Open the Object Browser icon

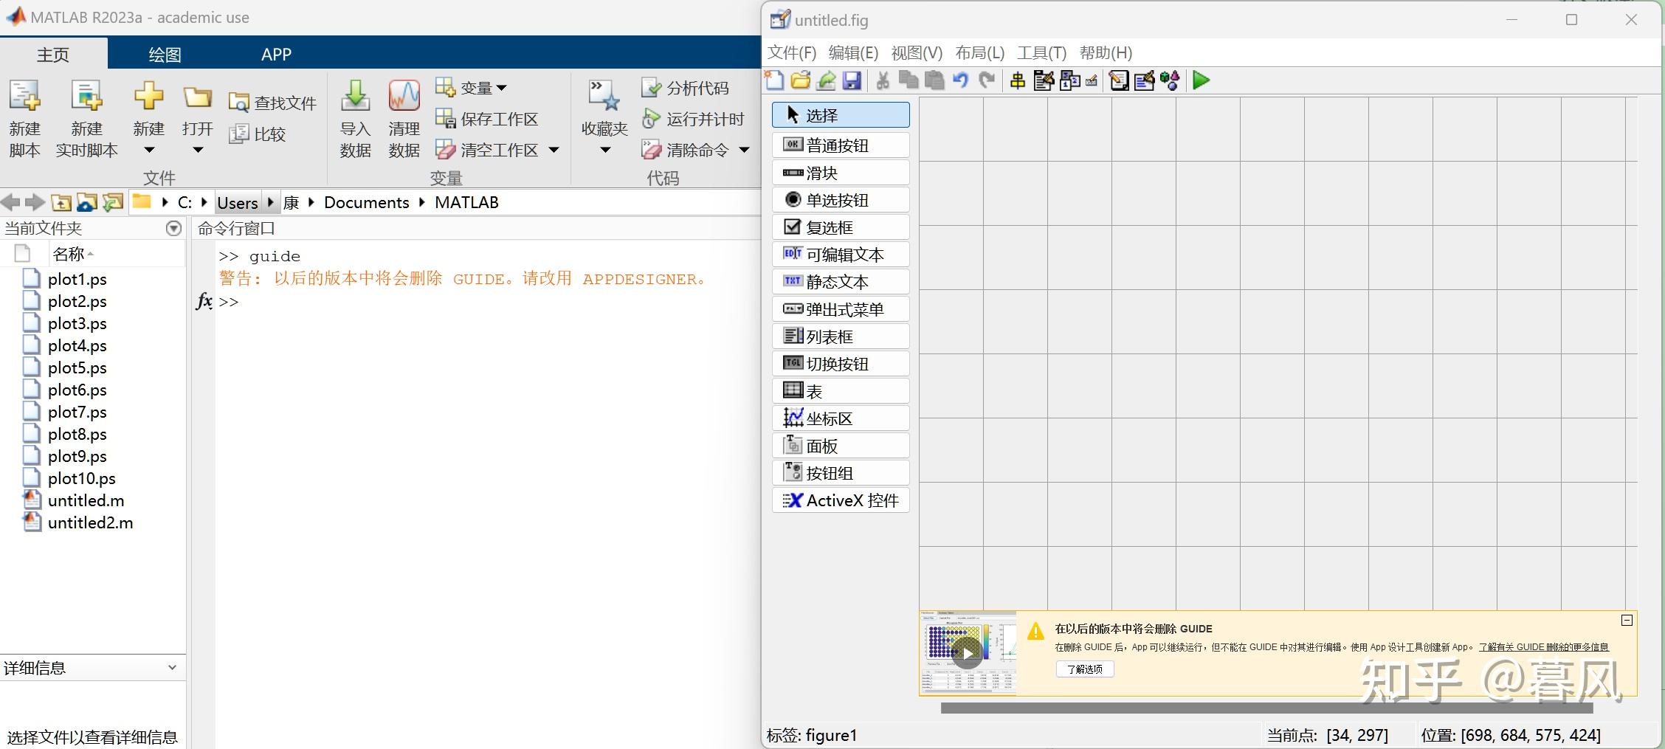click(x=1170, y=80)
